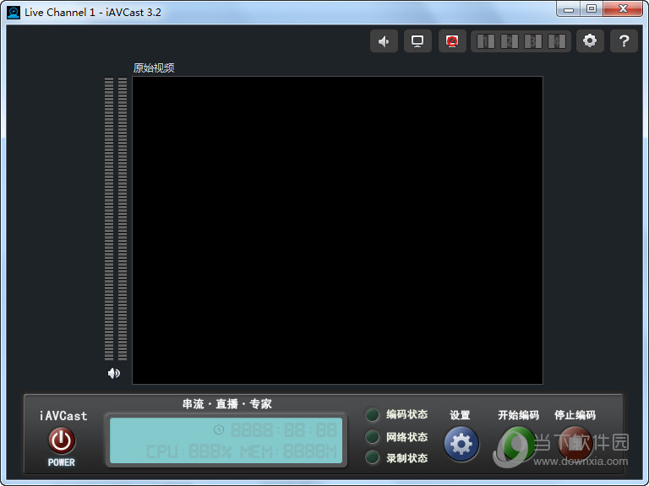Click the red POWER button

pos(62,440)
